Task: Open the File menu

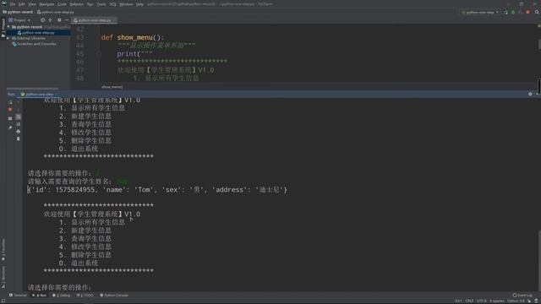Action: [13, 4]
